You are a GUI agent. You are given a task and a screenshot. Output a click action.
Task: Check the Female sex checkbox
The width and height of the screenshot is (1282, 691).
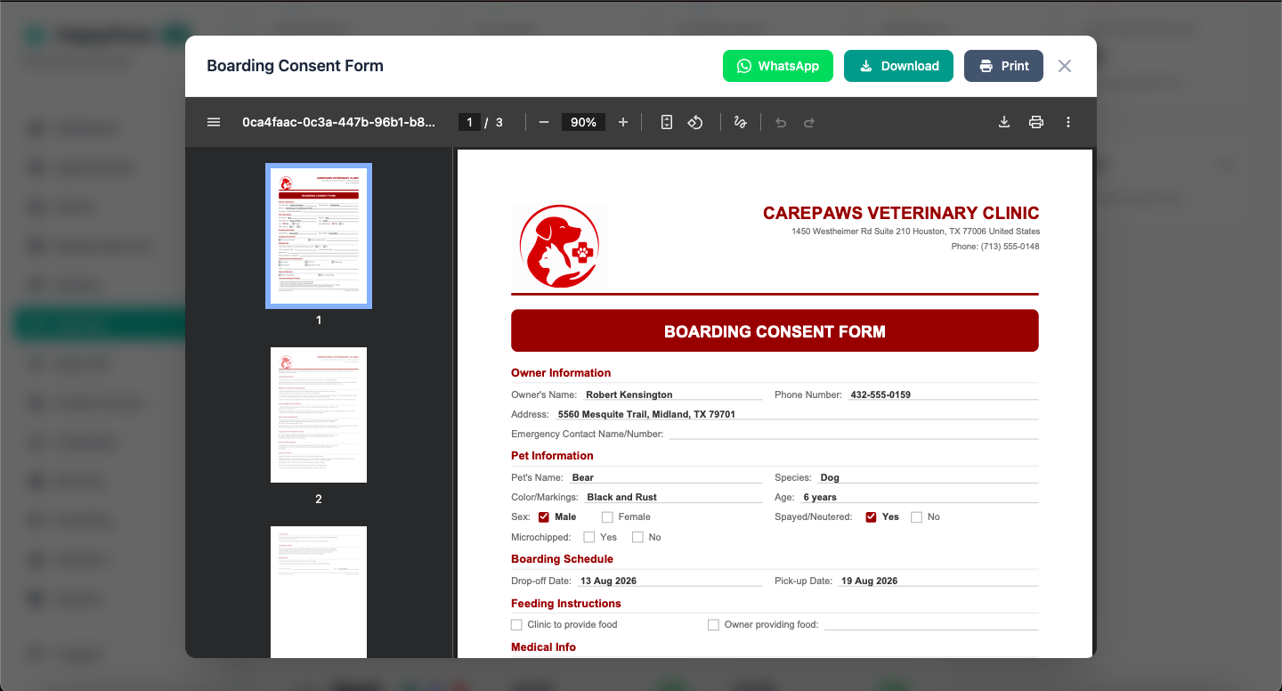607,517
